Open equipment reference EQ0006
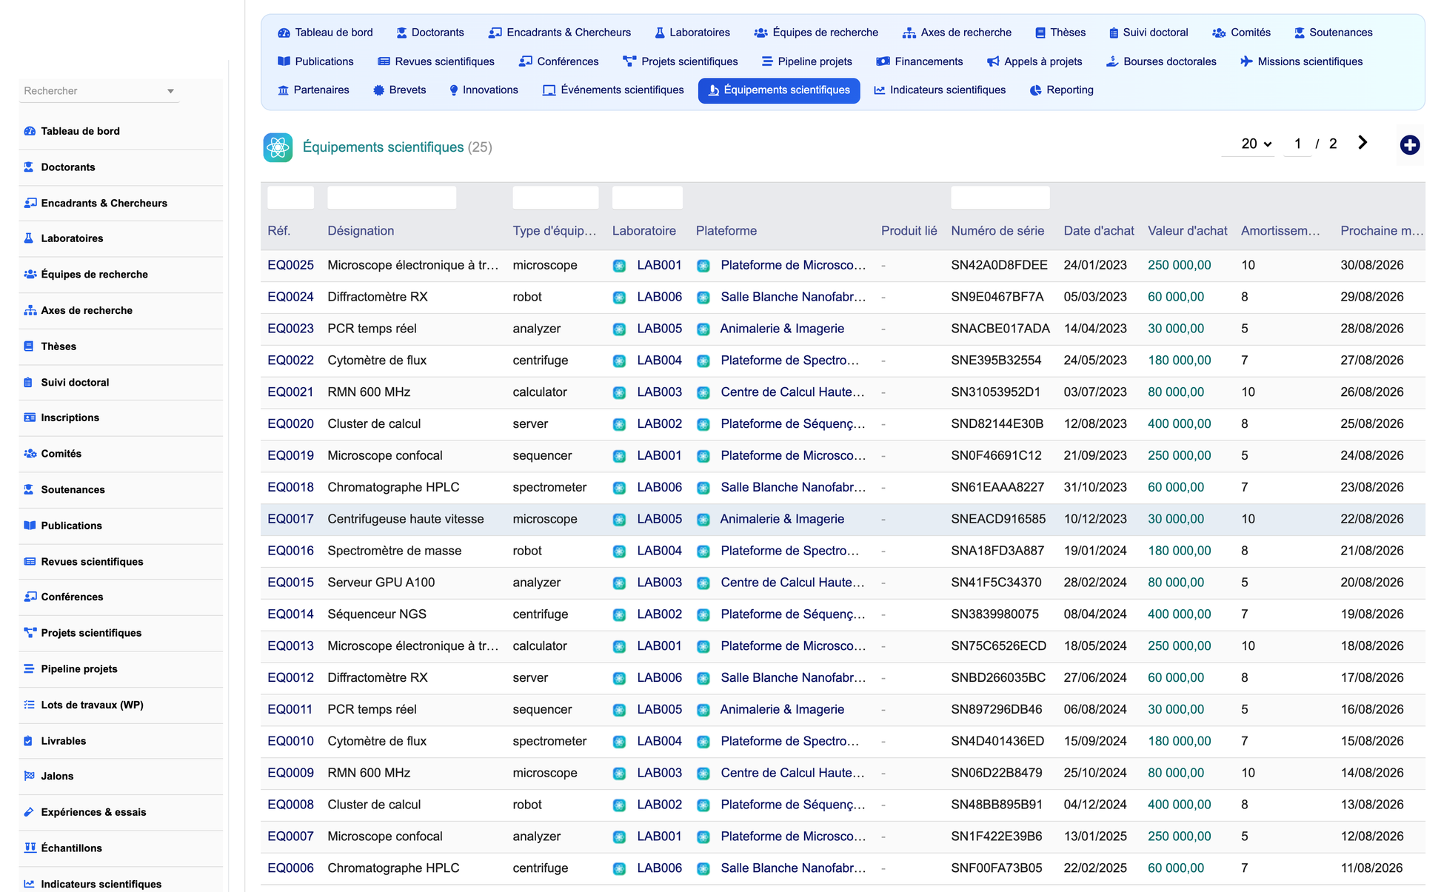The width and height of the screenshot is (1441, 892). [290, 868]
